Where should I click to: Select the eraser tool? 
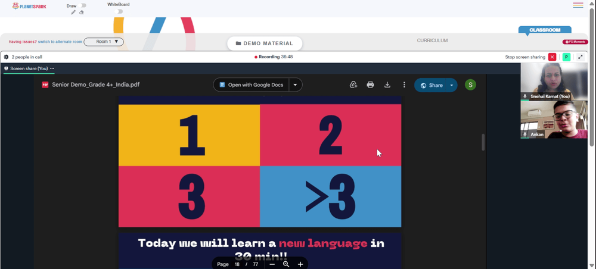[81, 12]
